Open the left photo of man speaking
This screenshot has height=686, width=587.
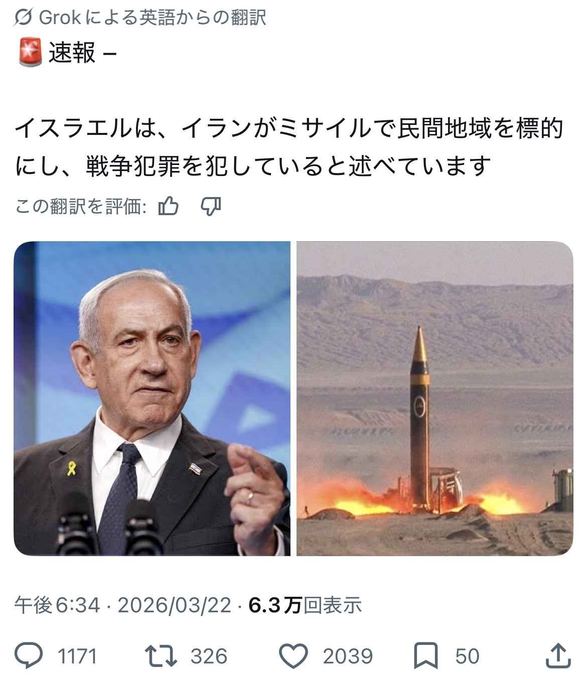152,398
